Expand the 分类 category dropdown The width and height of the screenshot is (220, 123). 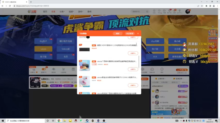(x=62, y=11)
